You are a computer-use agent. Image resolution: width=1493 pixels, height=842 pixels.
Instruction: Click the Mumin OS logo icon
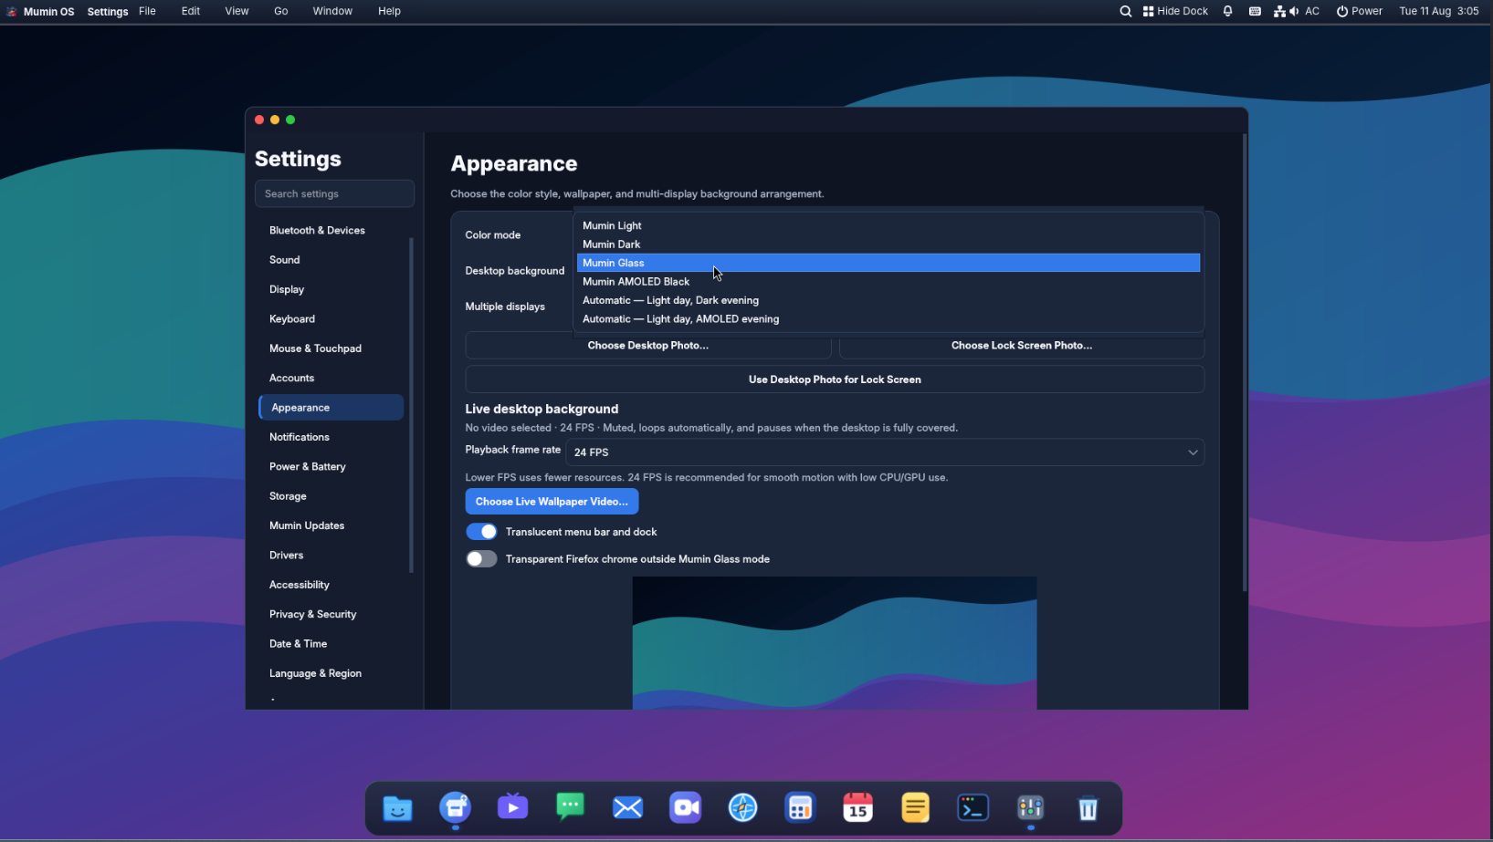[12, 11]
